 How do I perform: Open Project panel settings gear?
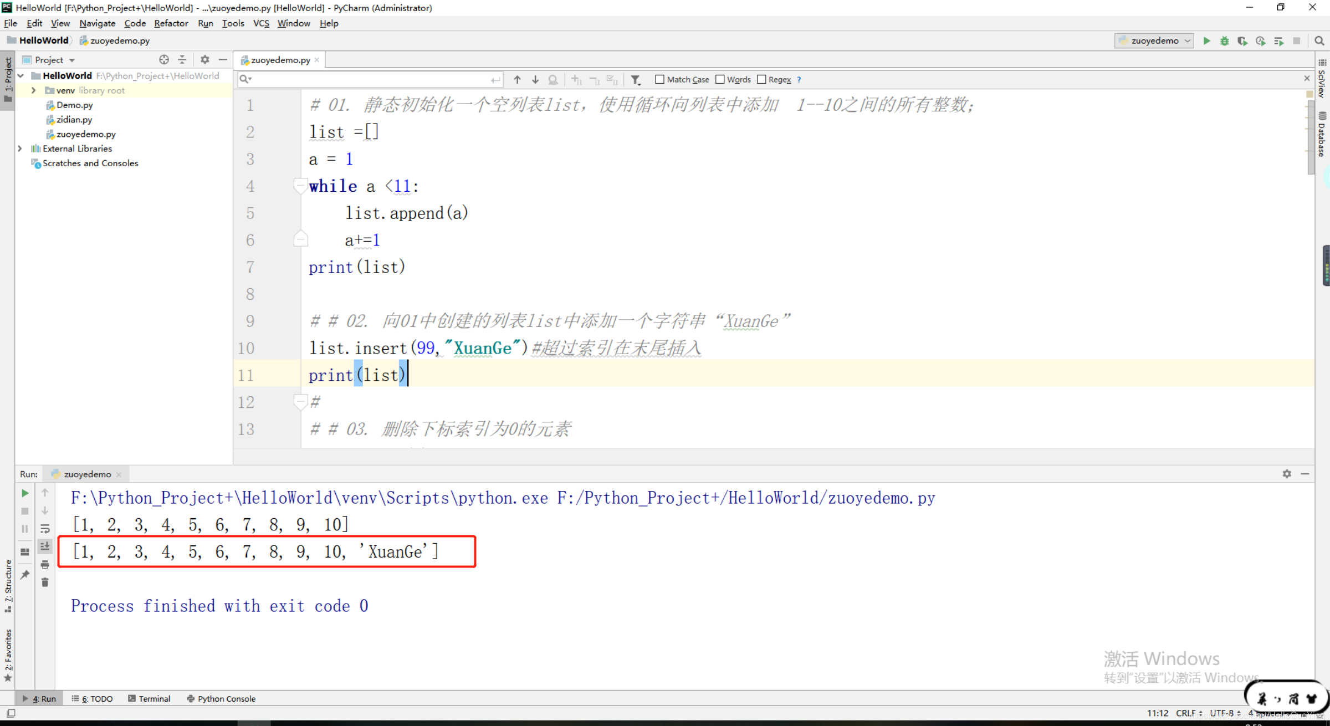[x=204, y=59]
